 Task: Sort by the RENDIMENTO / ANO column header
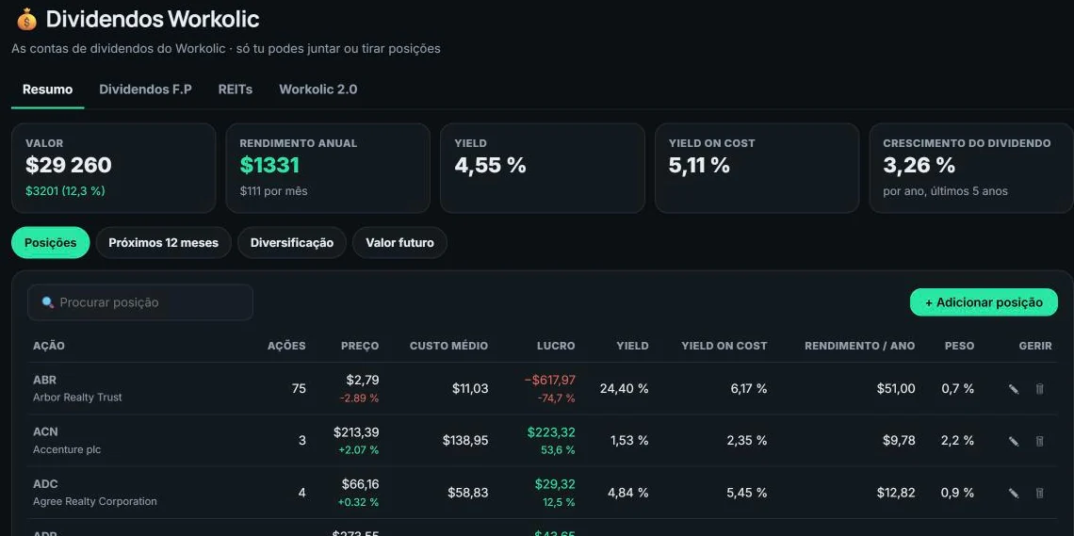click(x=859, y=346)
